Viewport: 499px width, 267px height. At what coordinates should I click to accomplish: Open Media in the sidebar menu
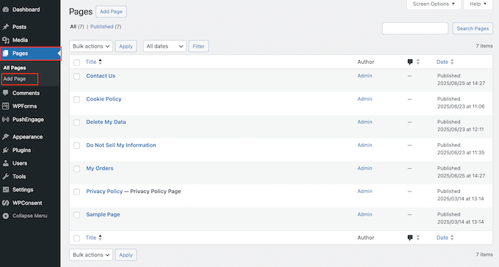pyautogui.click(x=20, y=40)
